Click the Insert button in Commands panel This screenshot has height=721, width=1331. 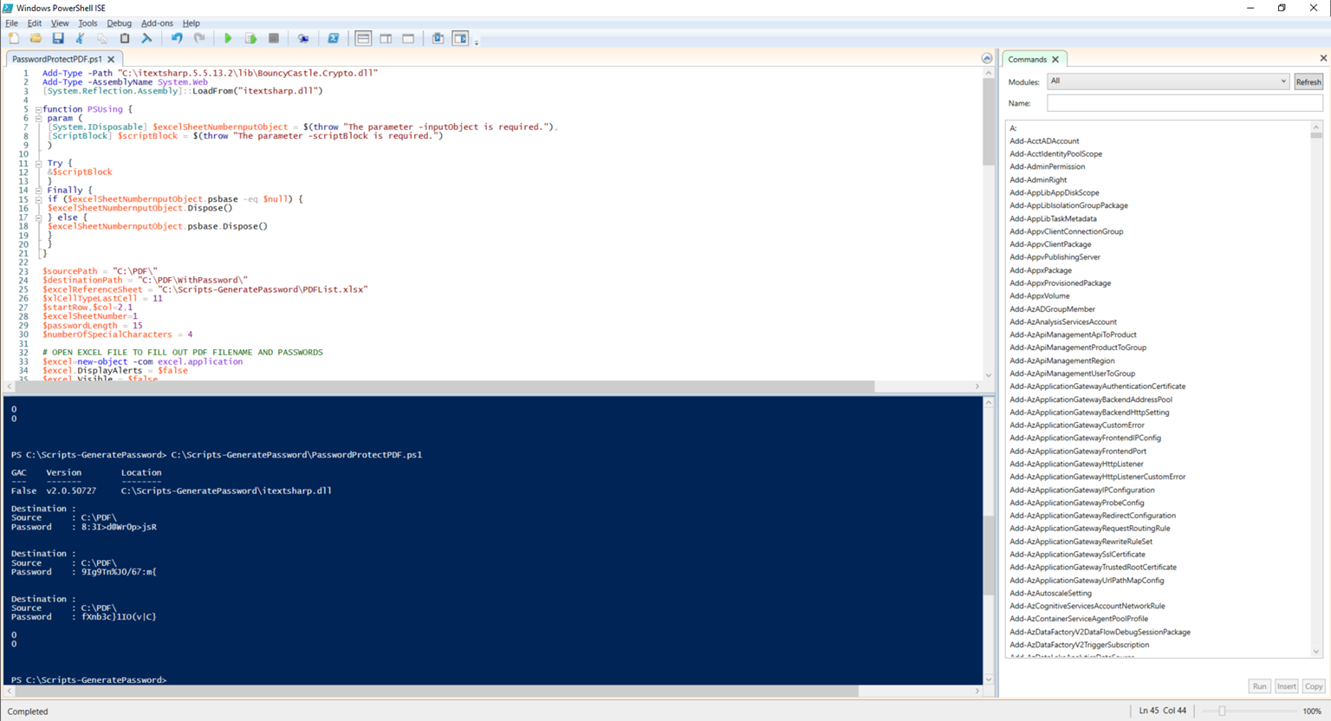[x=1287, y=686]
